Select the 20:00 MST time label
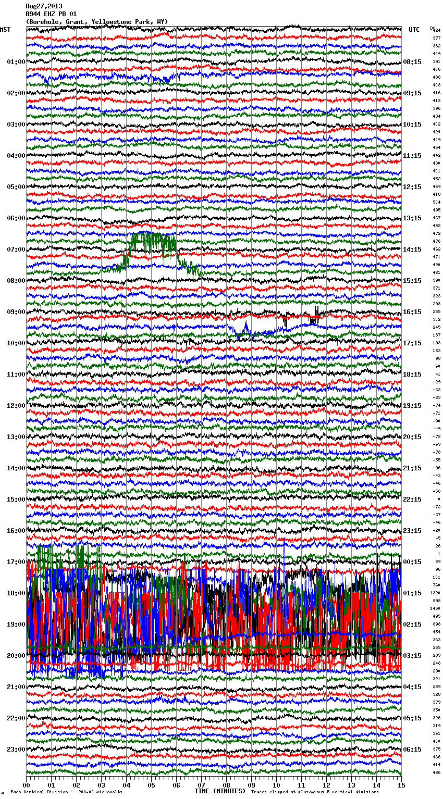The image size is (443, 799). pyautogui.click(x=16, y=656)
